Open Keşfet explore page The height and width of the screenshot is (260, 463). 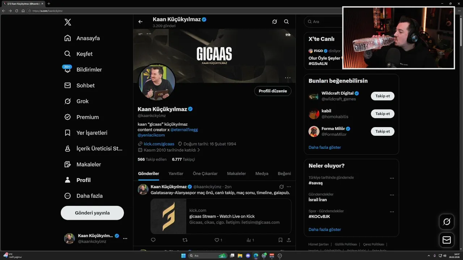point(78,54)
